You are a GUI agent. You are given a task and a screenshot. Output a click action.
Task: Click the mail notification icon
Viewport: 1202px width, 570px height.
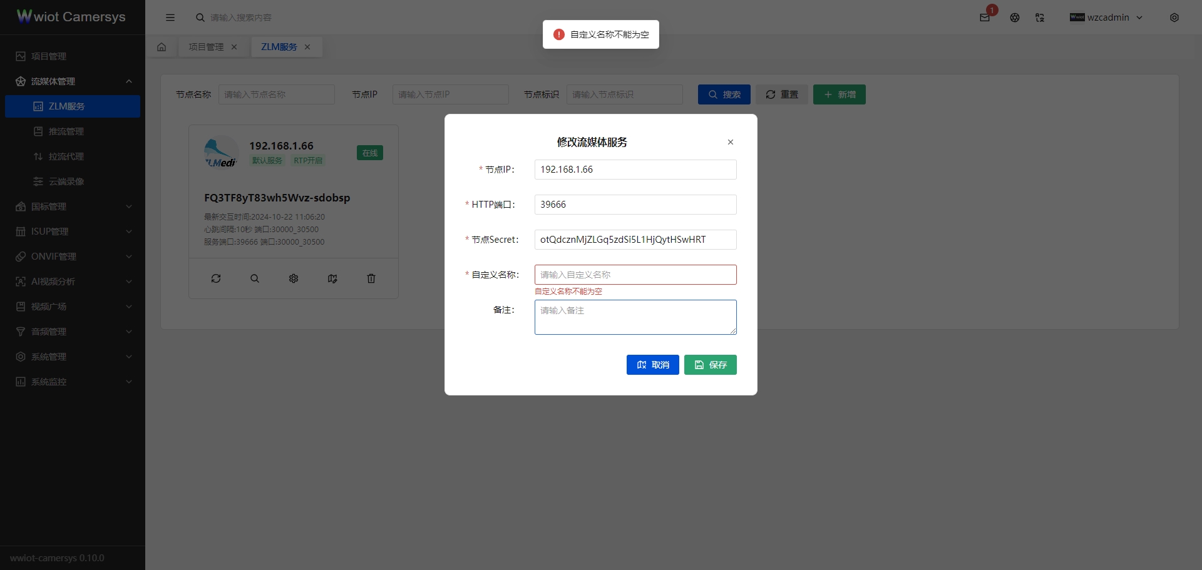click(x=985, y=18)
